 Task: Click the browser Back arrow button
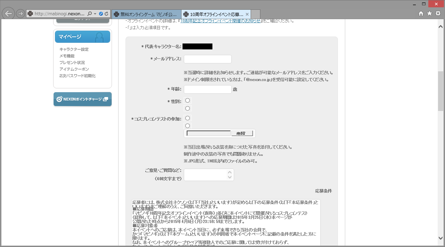(x=8, y=14)
